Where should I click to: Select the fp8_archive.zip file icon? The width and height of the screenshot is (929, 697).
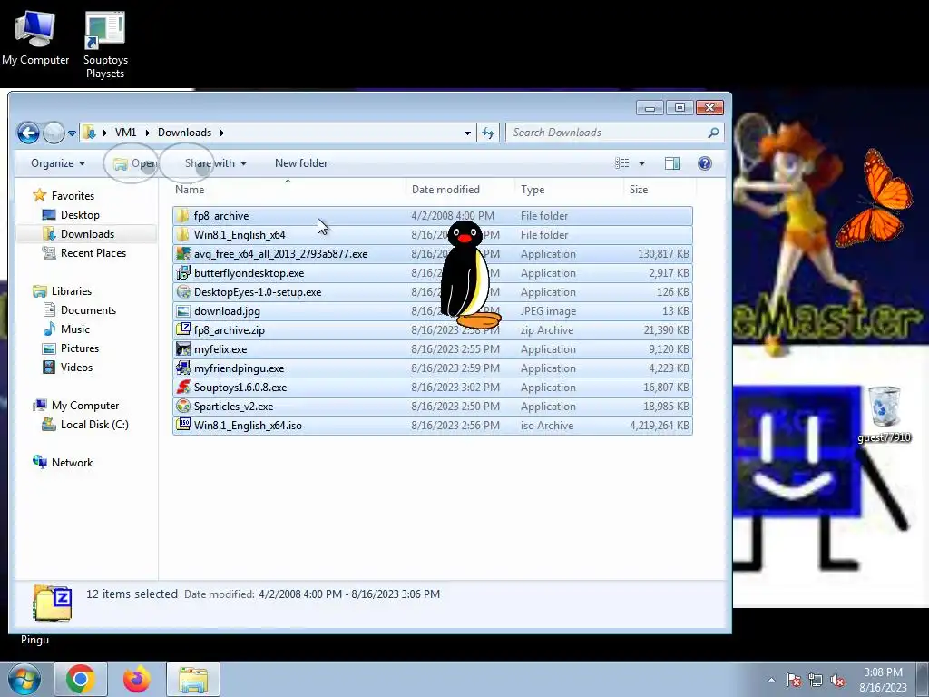[x=183, y=330]
